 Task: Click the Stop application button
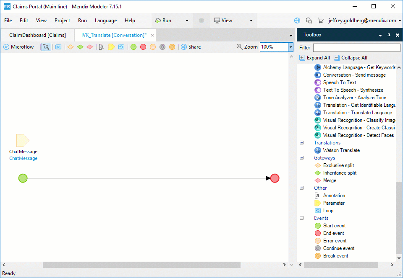[201, 21]
